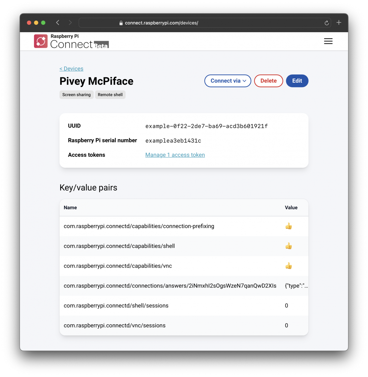Click the UUID field label
This screenshot has width=368, height=377.
pos(74,126)
